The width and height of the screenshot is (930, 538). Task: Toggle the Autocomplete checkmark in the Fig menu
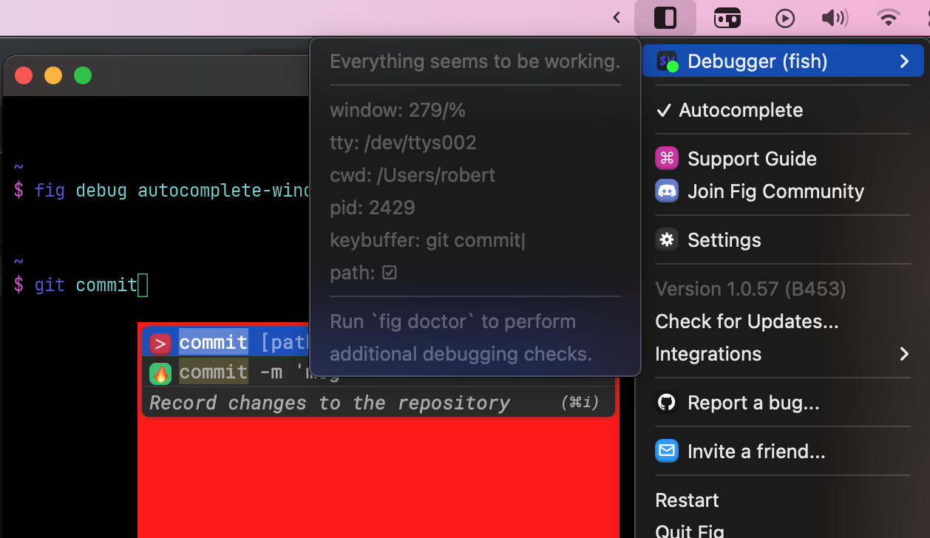click(664, 109)
